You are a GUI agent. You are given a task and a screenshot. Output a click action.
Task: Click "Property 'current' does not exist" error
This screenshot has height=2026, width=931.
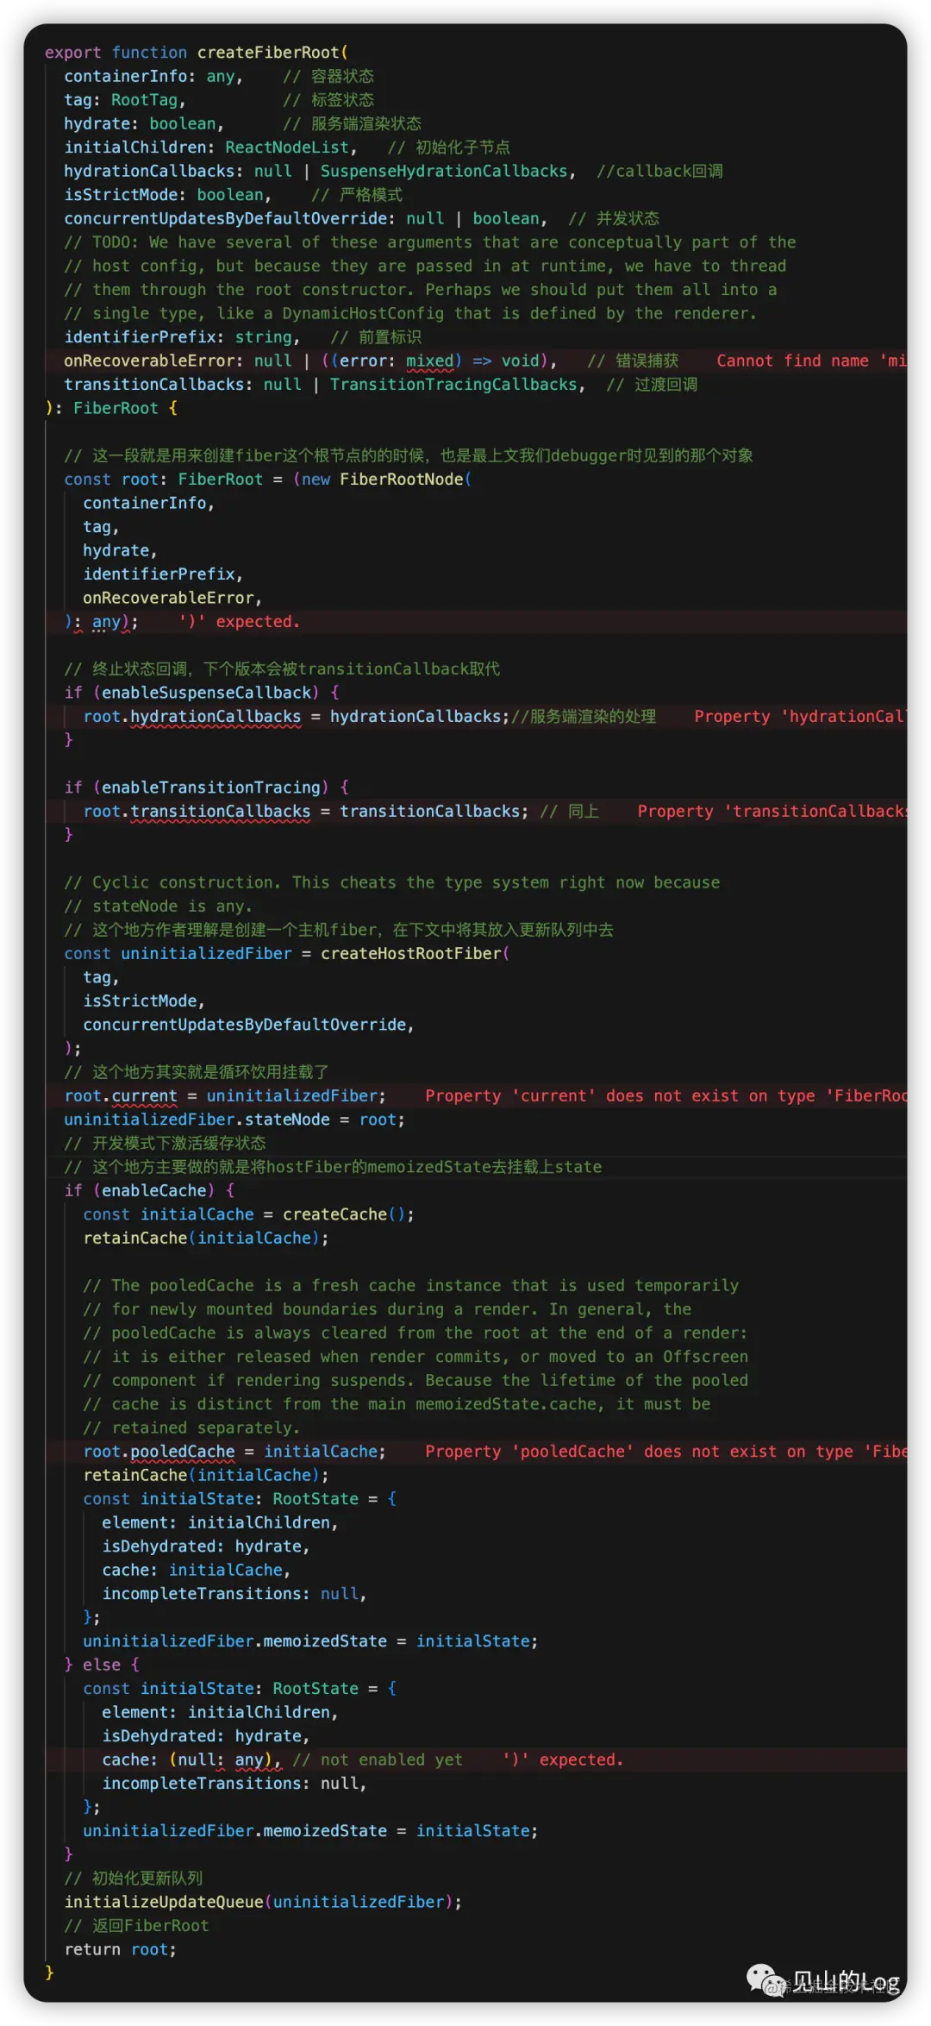point(665,1096)
